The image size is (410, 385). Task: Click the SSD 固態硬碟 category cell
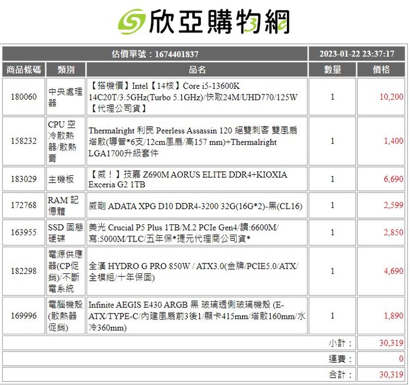coord(65,232)
